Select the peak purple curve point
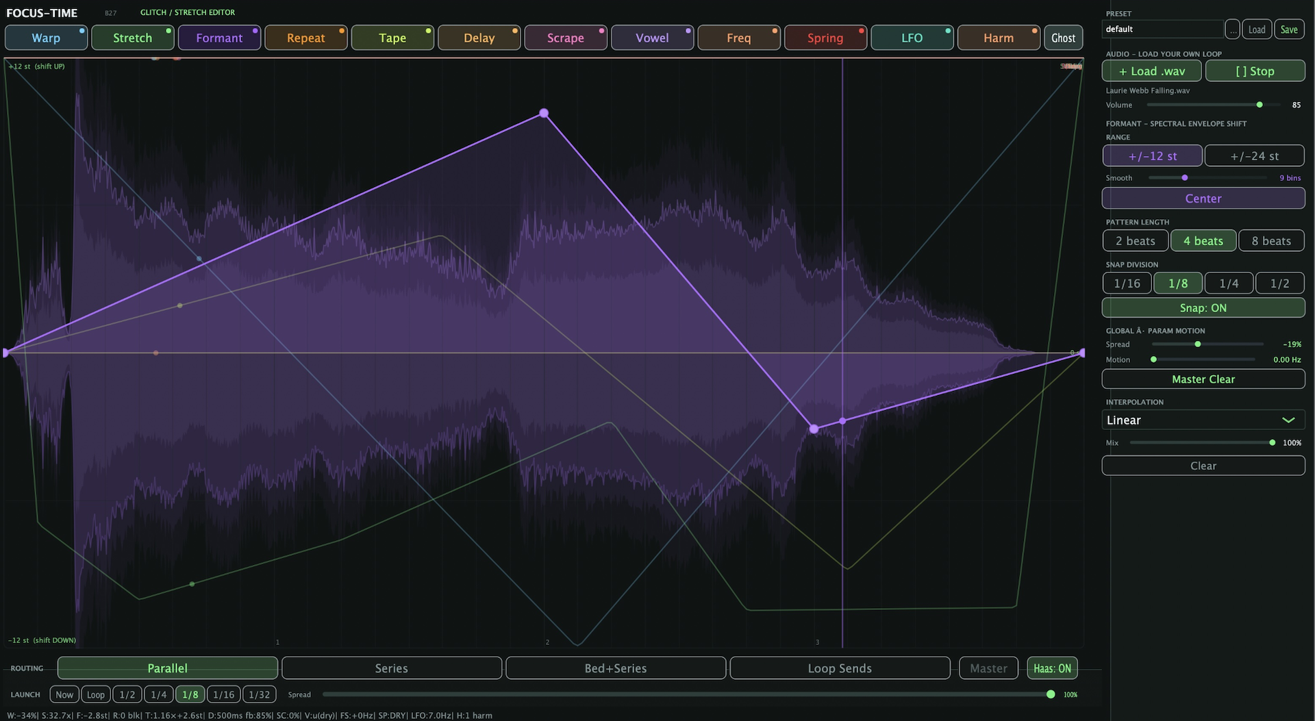The width and height of the screenshot is (1315, 721). (544, 113)
